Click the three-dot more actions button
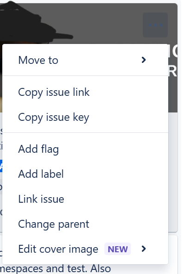The image size is (183, 274). coord(155,25)
